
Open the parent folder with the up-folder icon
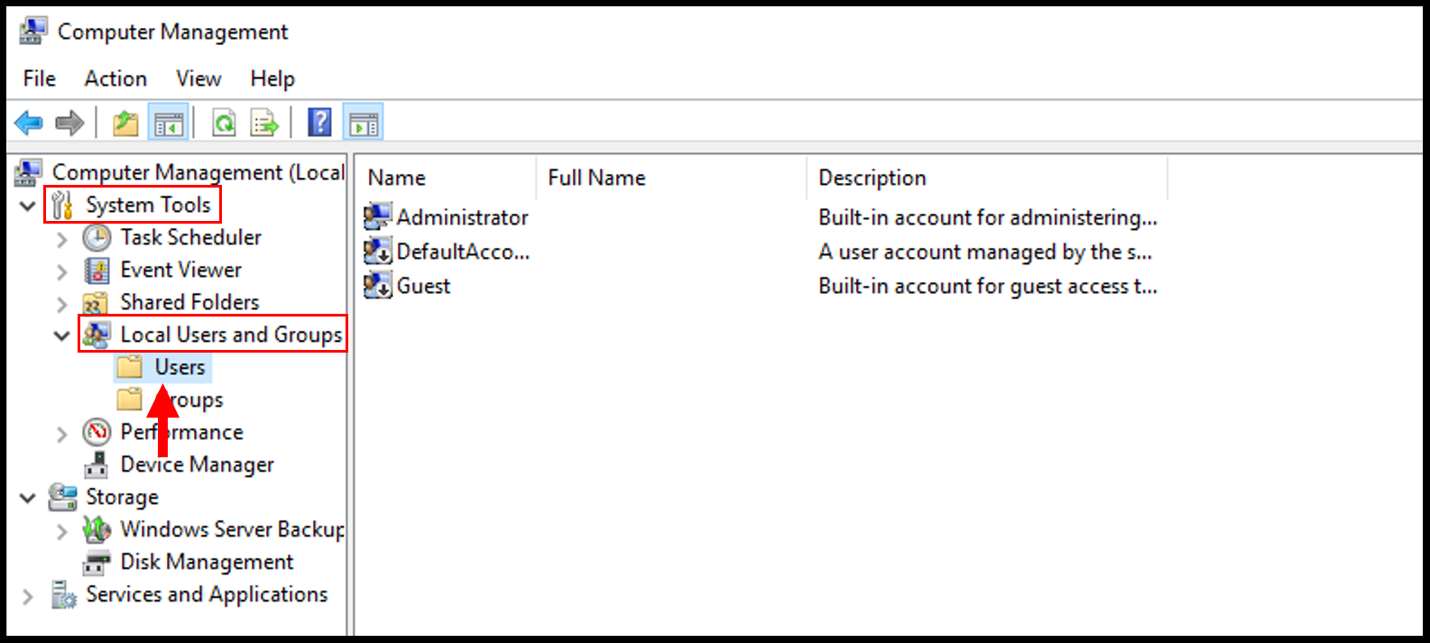(x=125, y=122)
